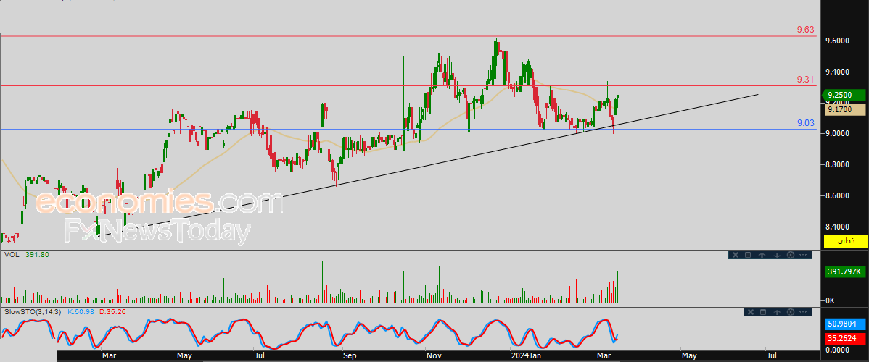The image size is (869, 362).
Task: Click the 9.03 support level label
Action: tap(804, 123)
